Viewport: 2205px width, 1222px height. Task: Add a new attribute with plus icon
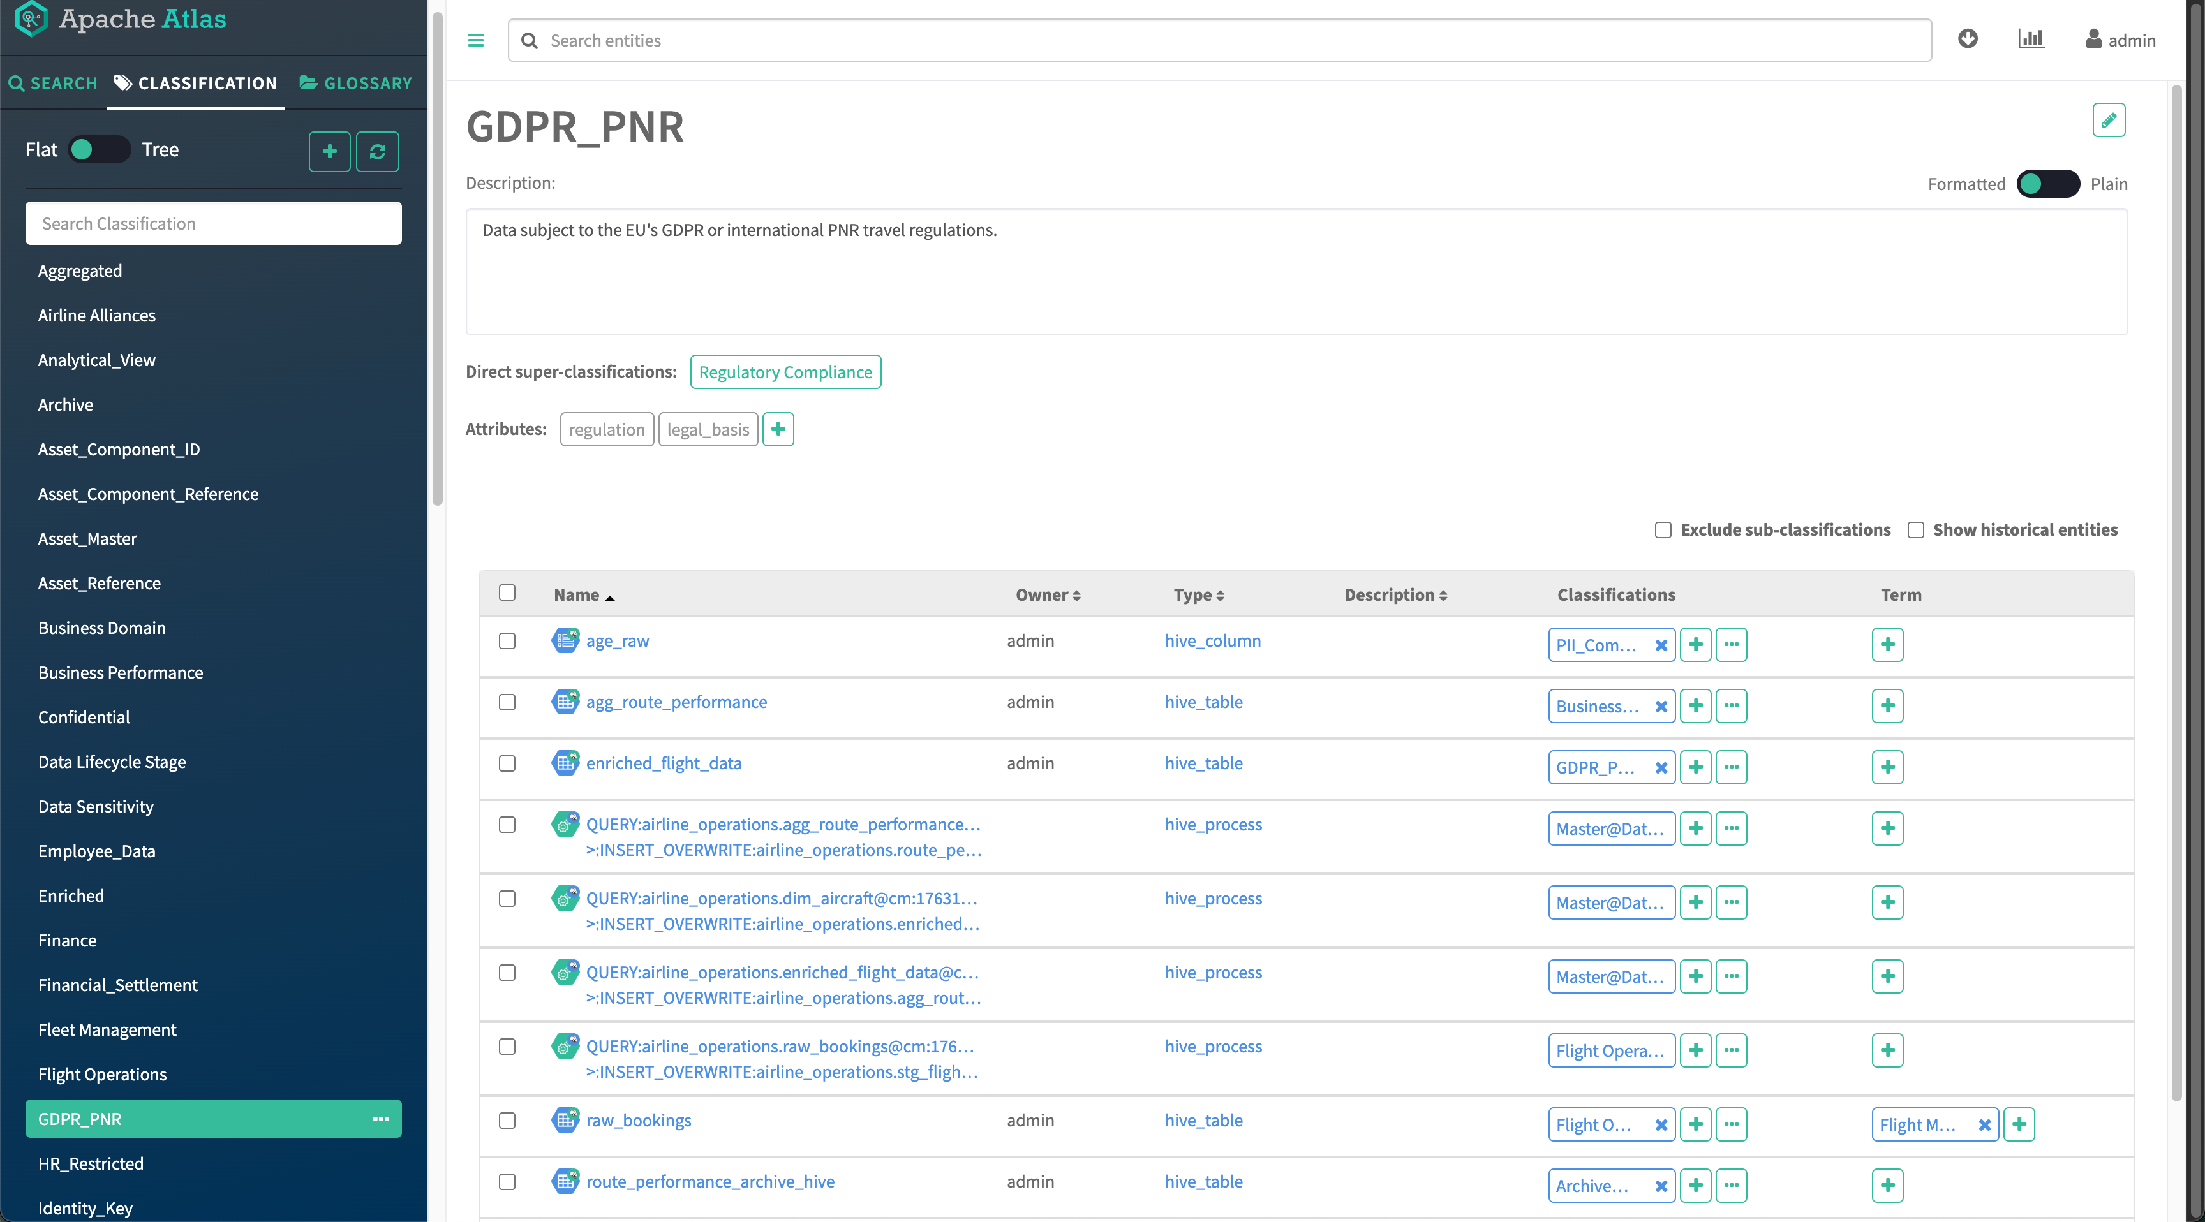pos(777,429)
